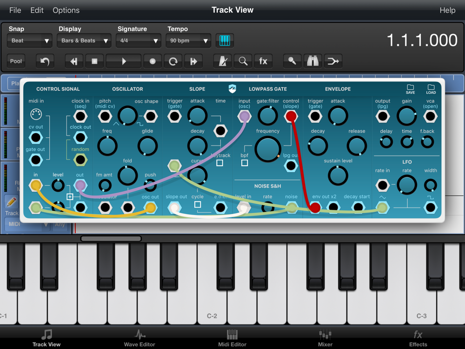Toggle the Loop transport button
The width and height of the screenshot is (465, 349).
pyautogui.click(x=173, y=61)
